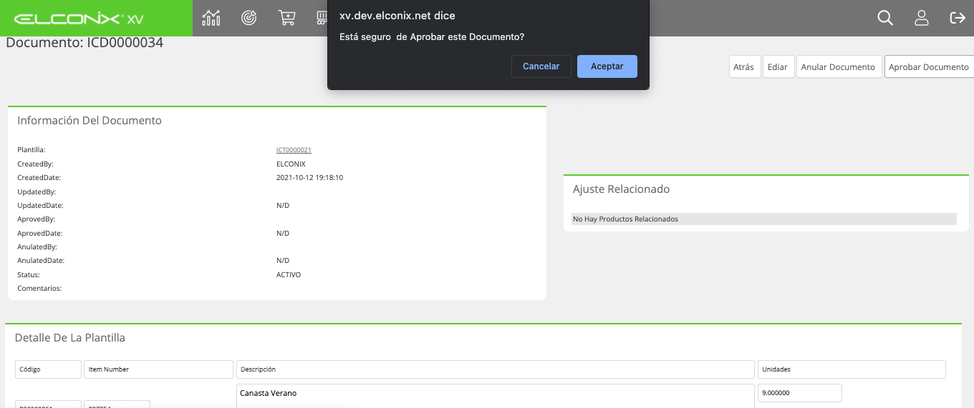Click the Item Number column header

(x=159, y=369)
